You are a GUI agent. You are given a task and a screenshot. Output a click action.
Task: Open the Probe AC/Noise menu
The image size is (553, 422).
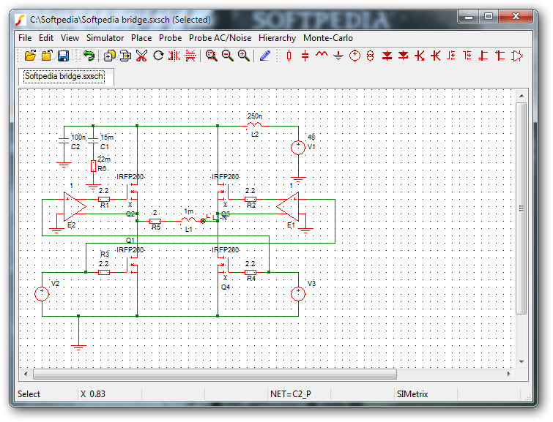pos(220,38)
